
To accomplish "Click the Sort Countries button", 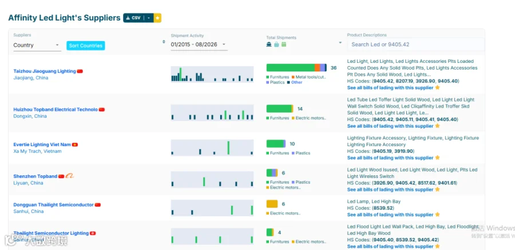I will click(86, 46).
